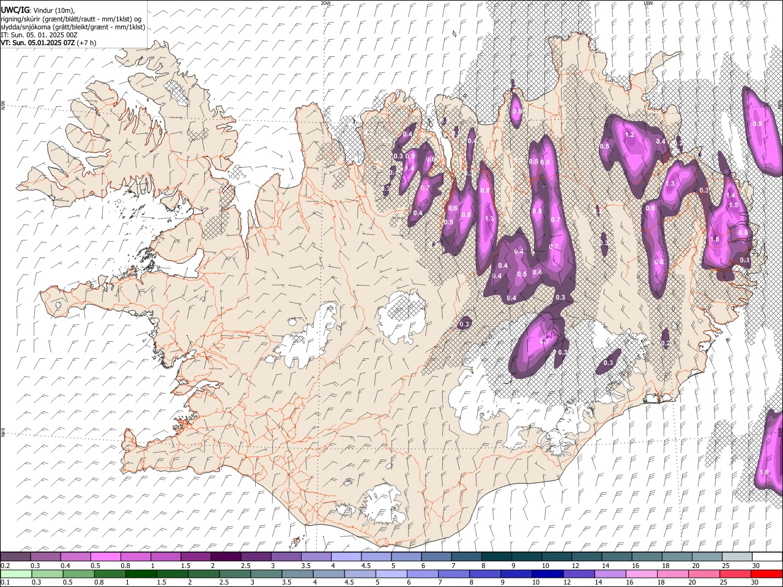Select the bright pink swatch above top-row 0.5
This screenshot has width=783, height=587.
105,556
